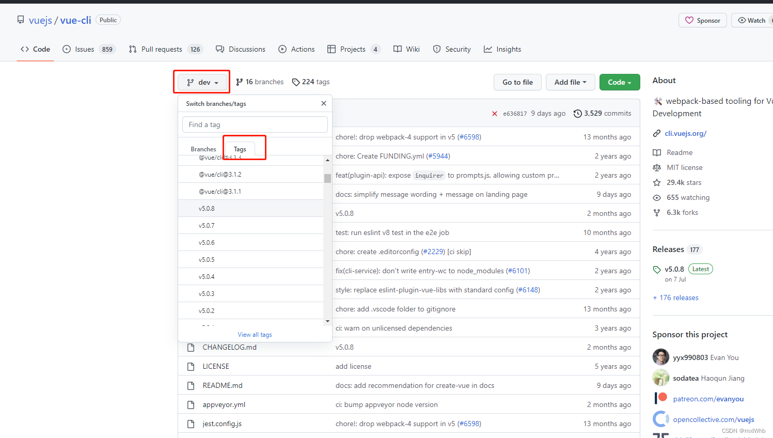Open the Issues tab
This screenshot has height=438, width=773.
88,49
